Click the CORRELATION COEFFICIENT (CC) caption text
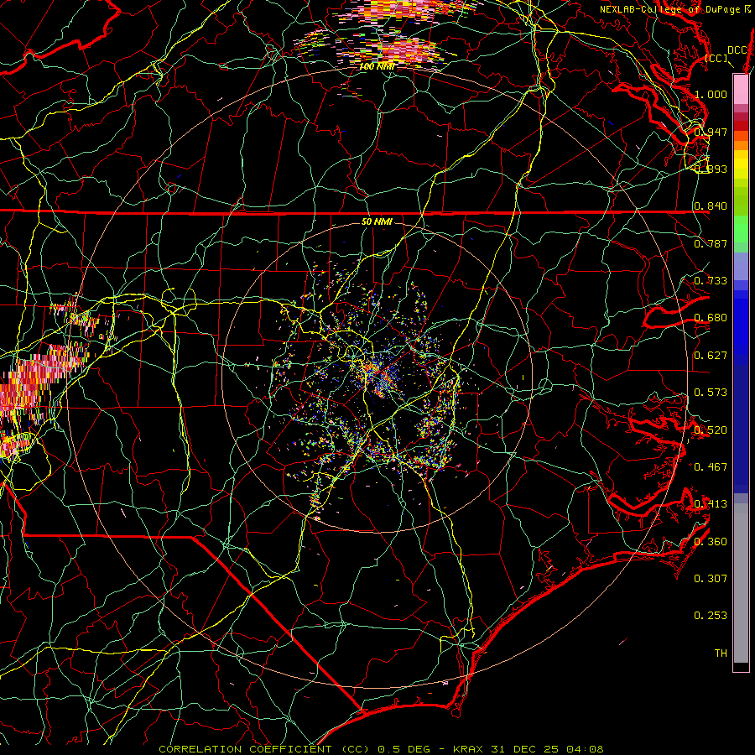The image size is (755, 755). (x=263, y=749)
